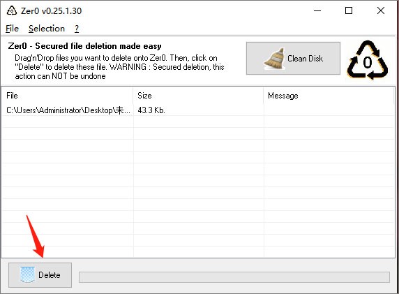Open the Selection menu

tap(47, 29)
